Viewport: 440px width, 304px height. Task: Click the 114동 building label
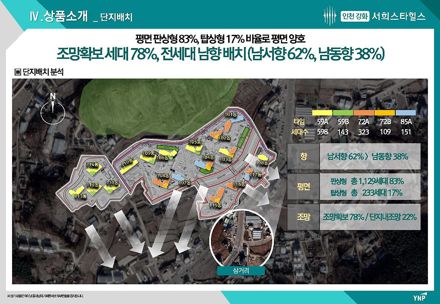[92, 164]
